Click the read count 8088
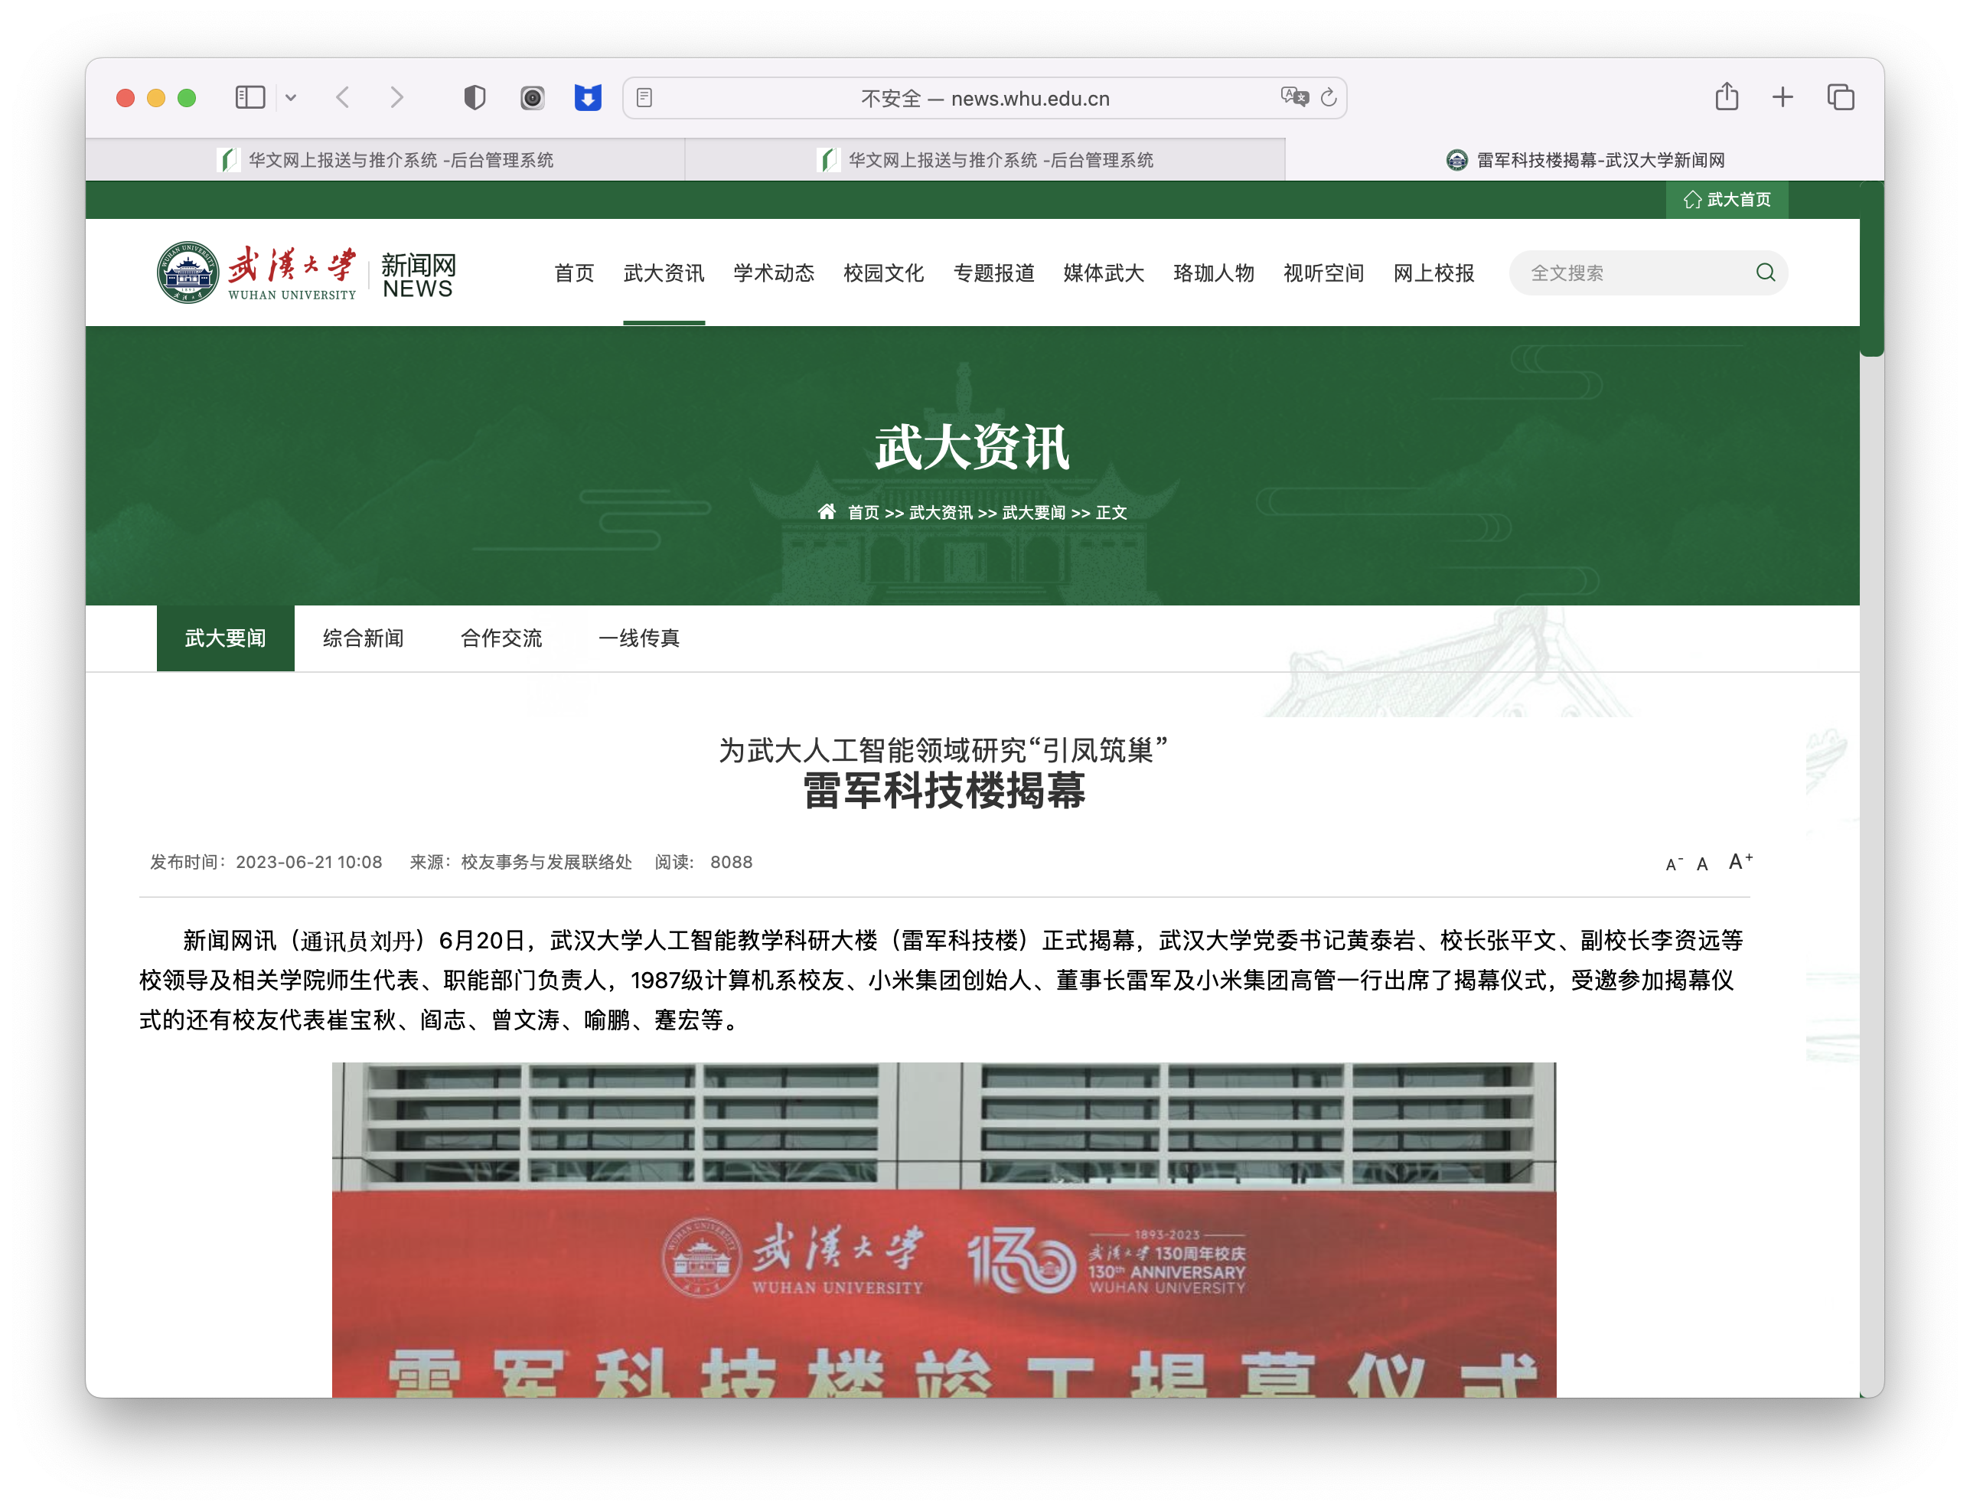Image resolution: width=1970 pixels, height=1511 pixels. 731,863
